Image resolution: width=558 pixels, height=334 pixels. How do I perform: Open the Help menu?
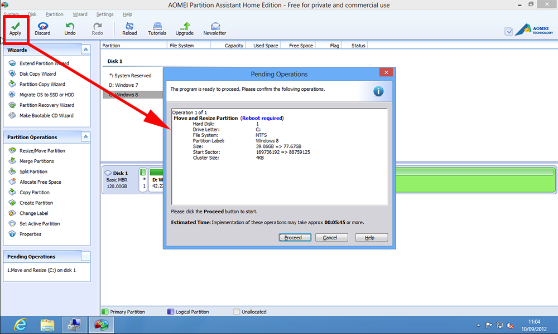point(127,14)
